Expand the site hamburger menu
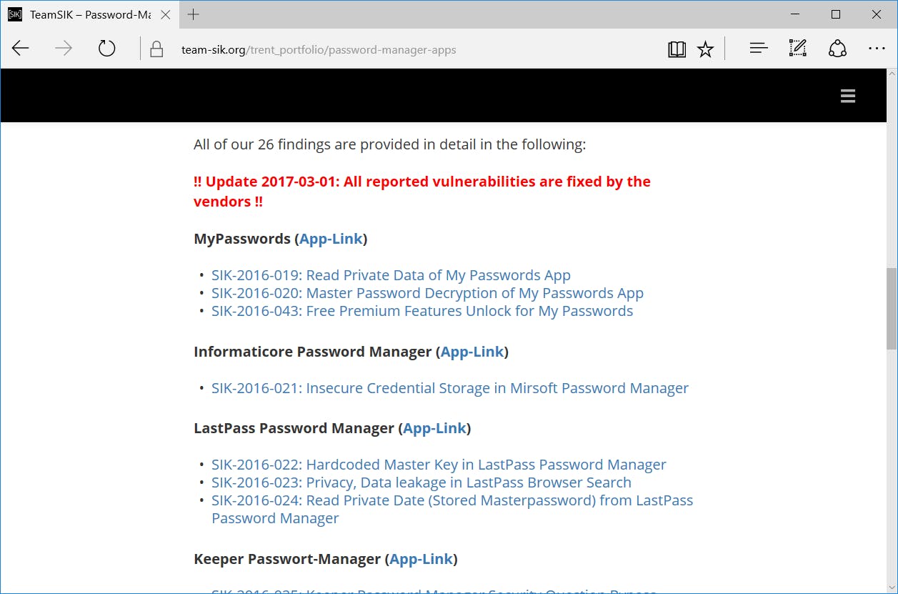Screen dimensions: 898x594 pos(848,96)
